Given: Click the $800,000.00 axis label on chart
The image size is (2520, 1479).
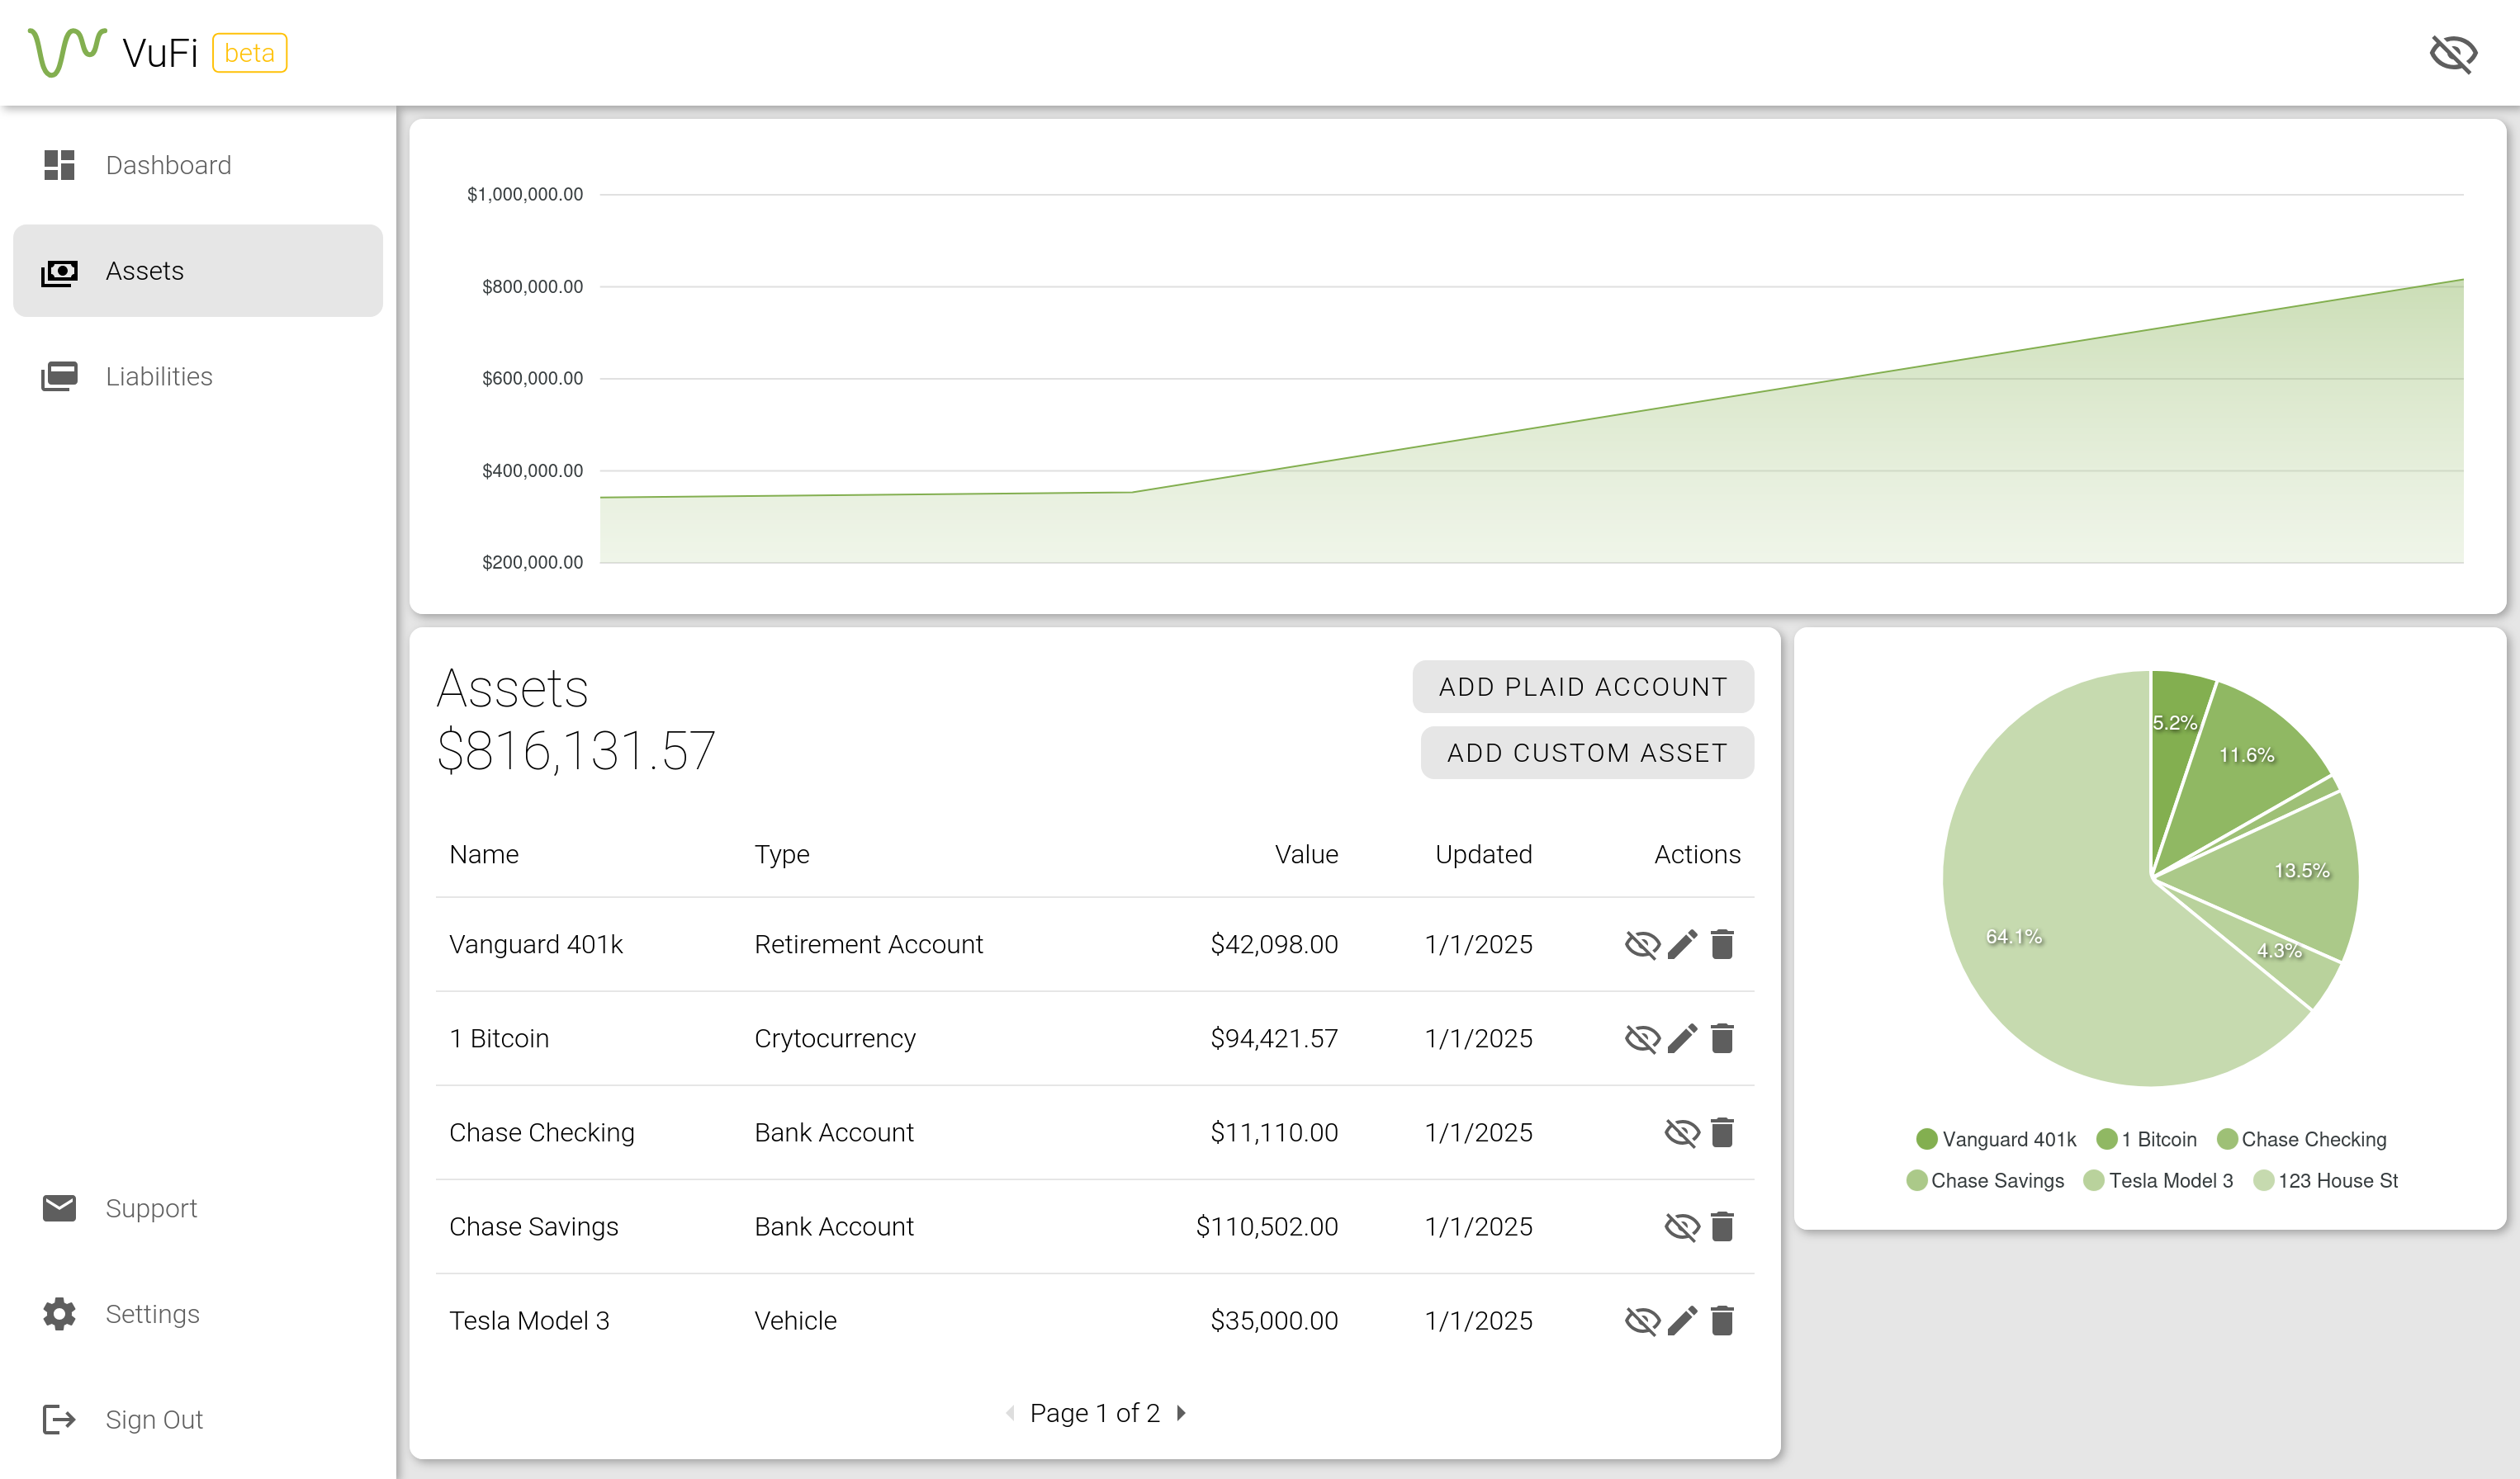Looking at the screenshot, I should pos(532,287).
